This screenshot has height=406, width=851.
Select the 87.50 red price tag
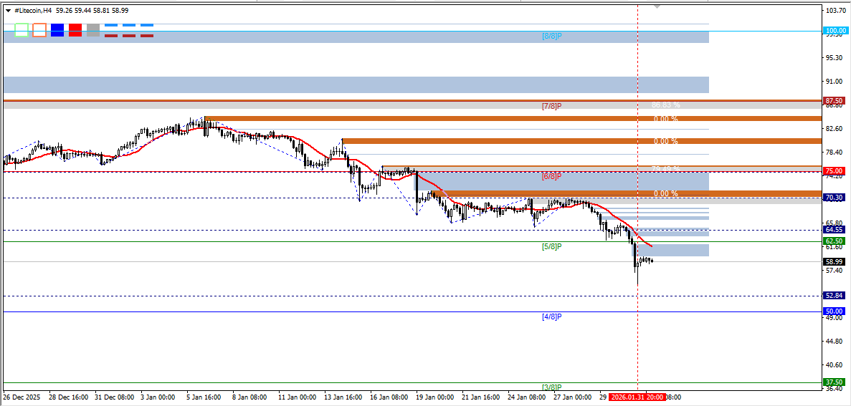834,101
